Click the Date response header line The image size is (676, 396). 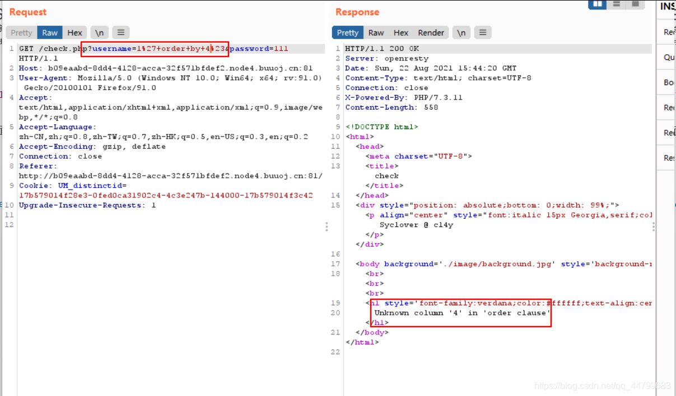[431, 68]
